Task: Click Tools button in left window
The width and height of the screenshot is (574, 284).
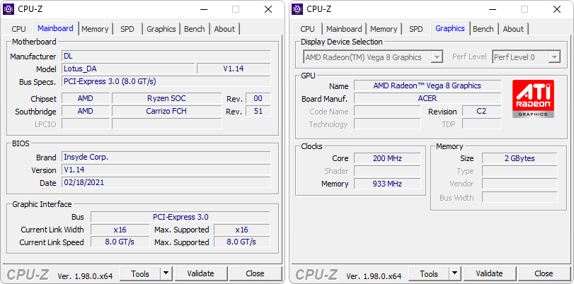Action: click(x=140, y=273)
